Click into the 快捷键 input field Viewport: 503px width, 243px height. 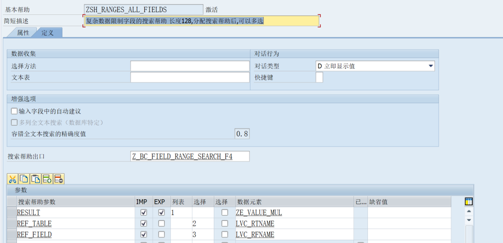[x=319, y=77]
